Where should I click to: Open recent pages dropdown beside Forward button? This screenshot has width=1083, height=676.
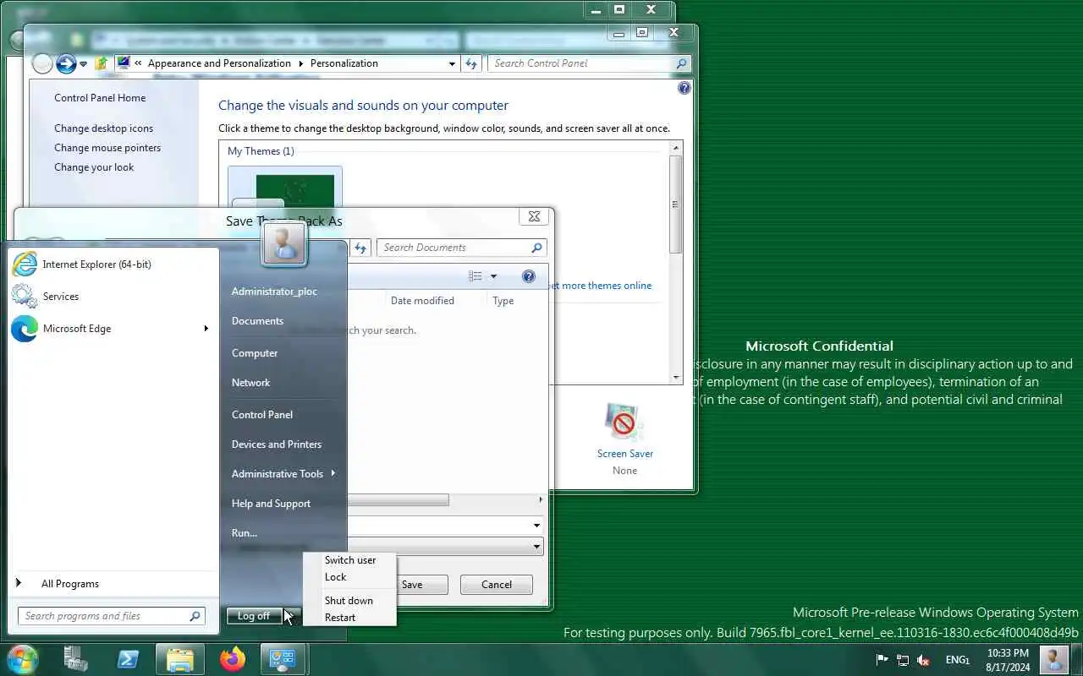[83, 64]
